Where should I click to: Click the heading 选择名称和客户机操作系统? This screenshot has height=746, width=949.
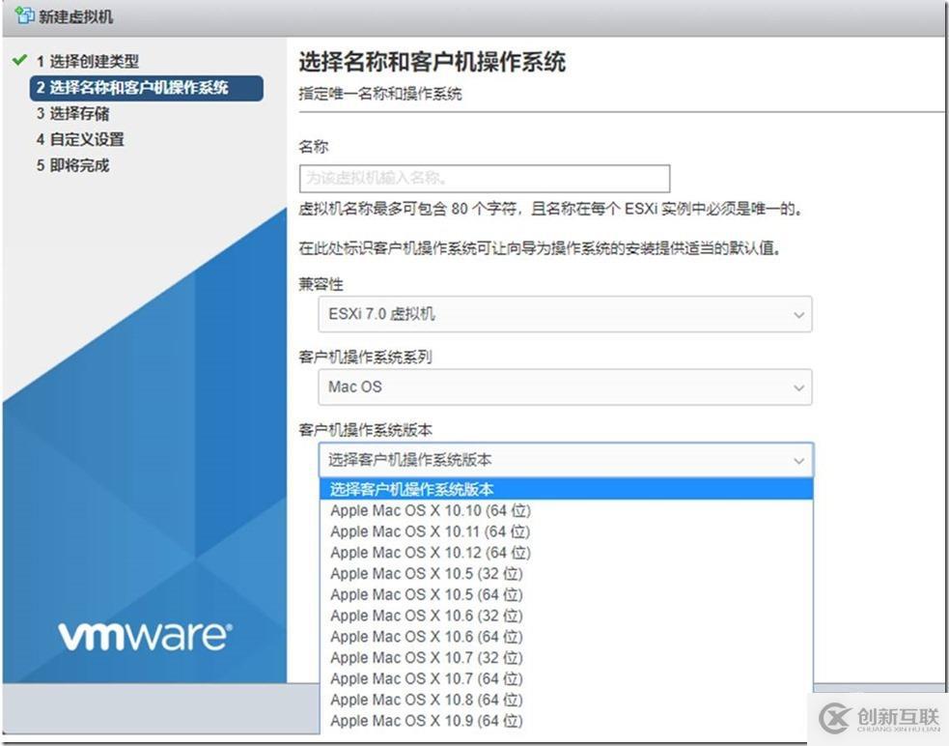433,62
